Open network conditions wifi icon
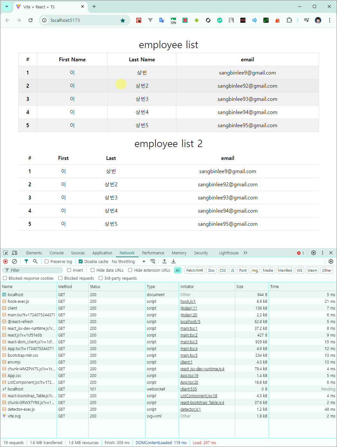337x447 pixels. tap(153, 261)
